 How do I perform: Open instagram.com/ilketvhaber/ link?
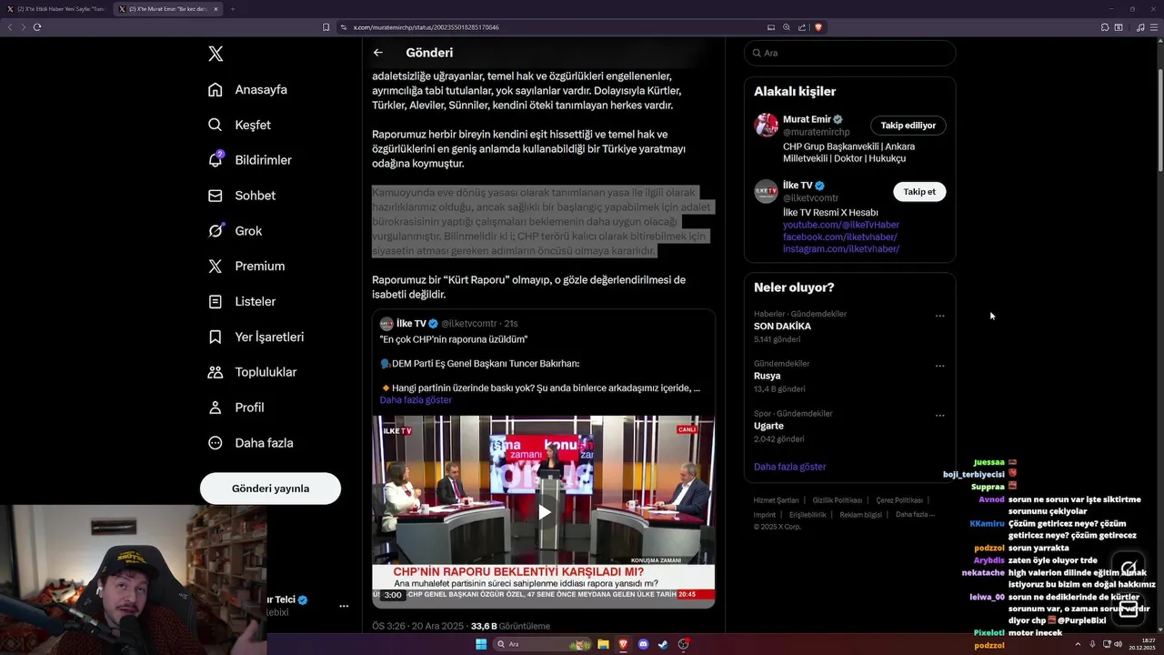point(841,248)
